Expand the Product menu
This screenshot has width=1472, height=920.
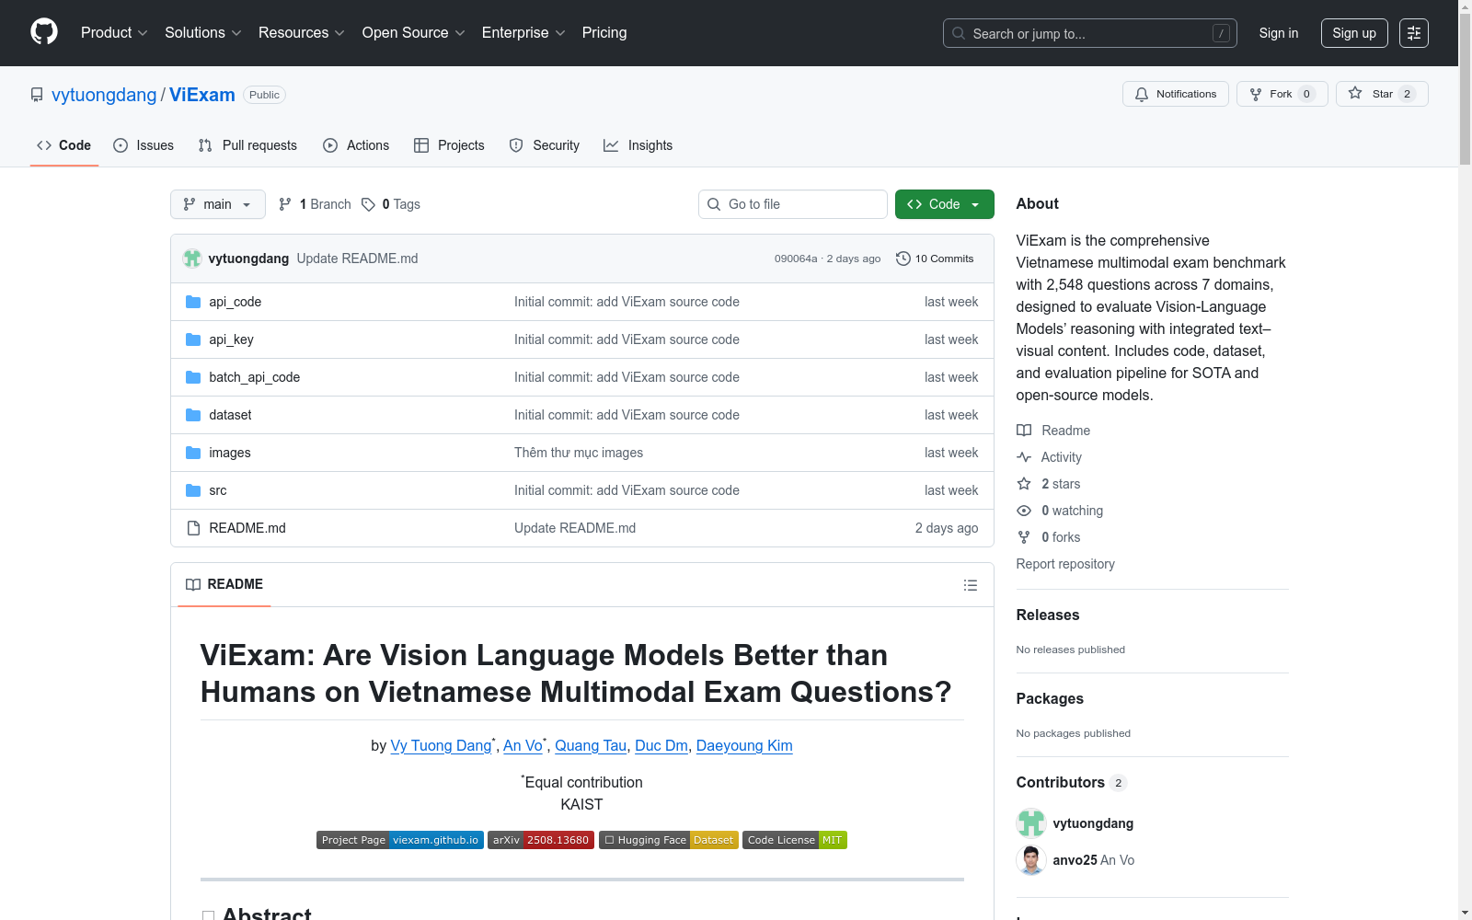114,33
